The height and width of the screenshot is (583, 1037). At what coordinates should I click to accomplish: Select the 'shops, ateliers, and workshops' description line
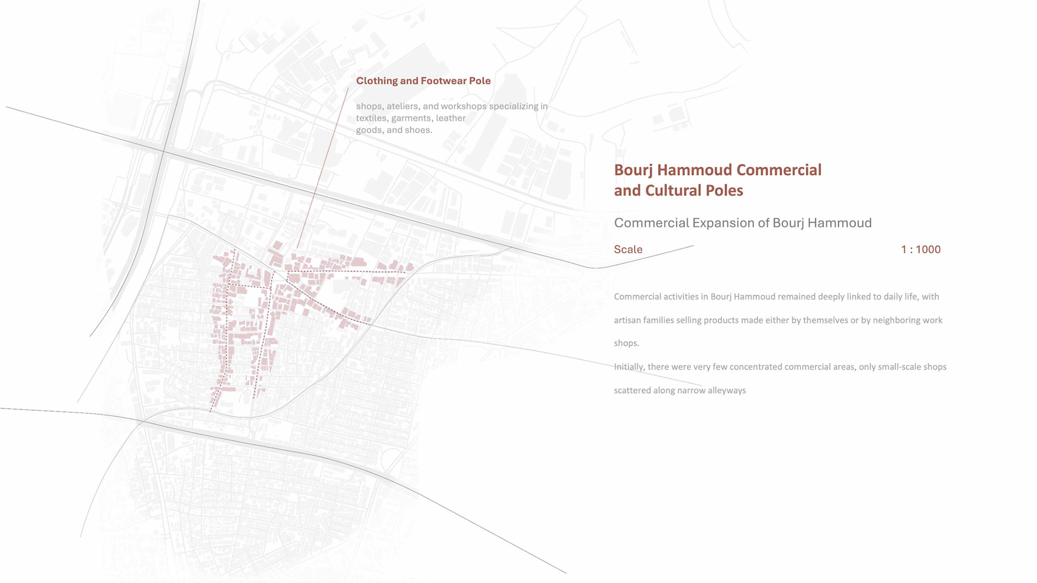coord(452,106)
